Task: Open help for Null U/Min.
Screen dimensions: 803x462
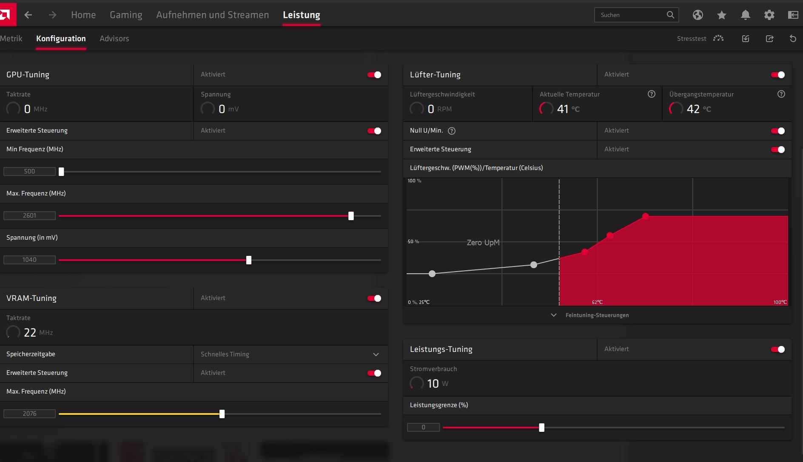Action: coord(452,131)
